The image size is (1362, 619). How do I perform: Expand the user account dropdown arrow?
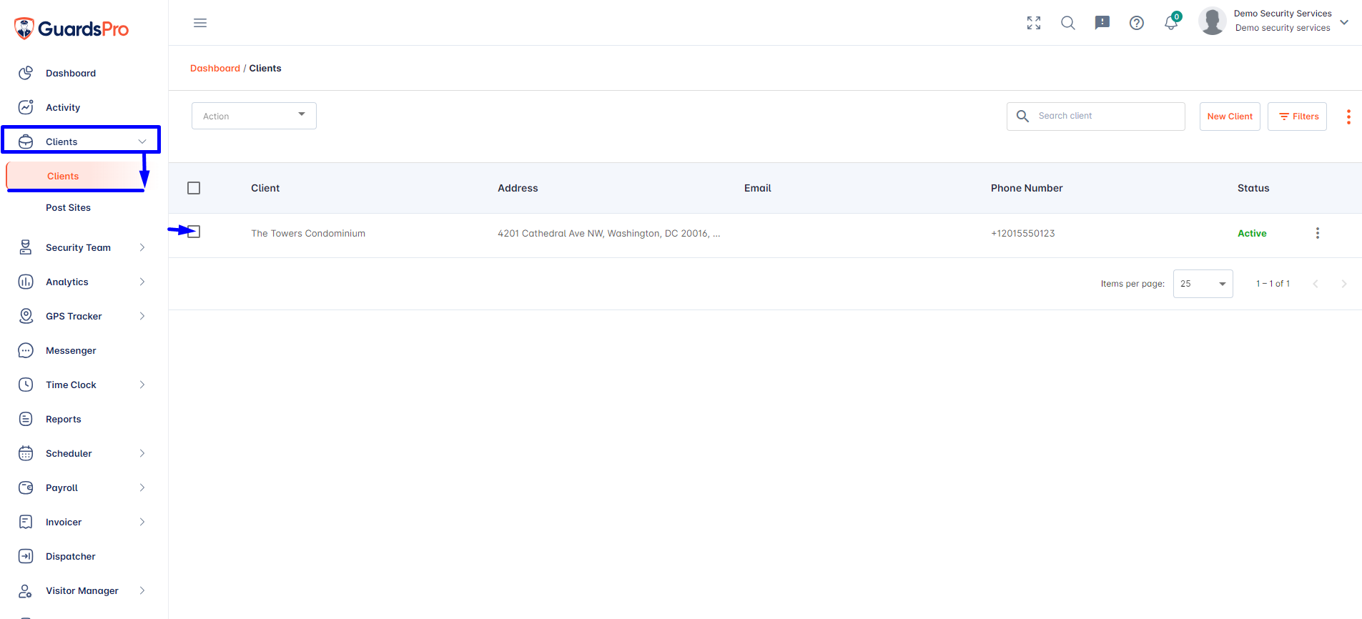1344,22
